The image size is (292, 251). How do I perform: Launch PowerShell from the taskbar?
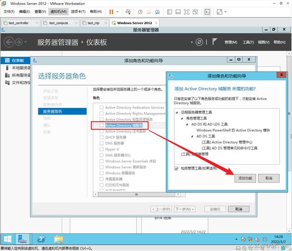tap(41, 239)
